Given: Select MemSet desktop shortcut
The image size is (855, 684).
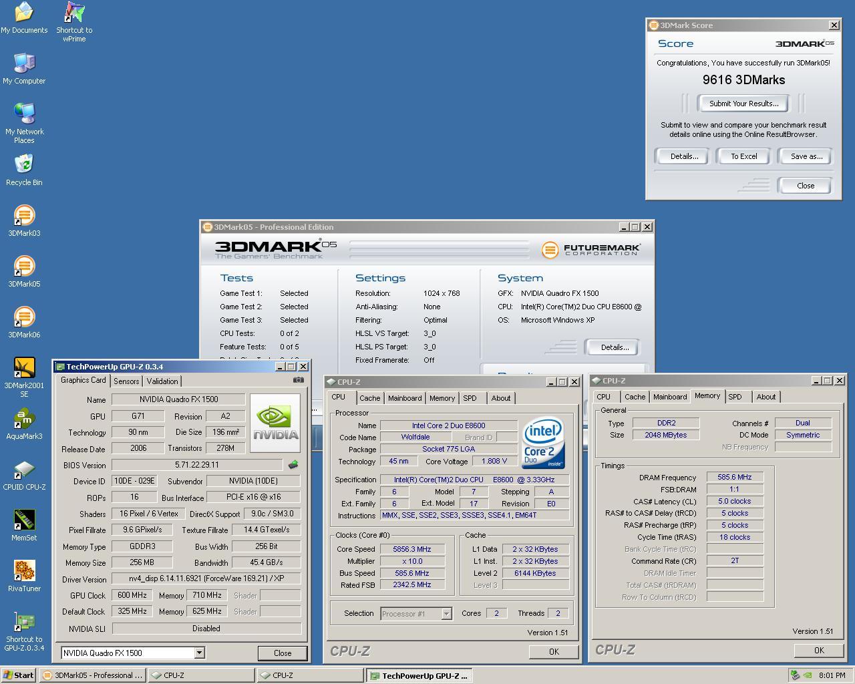Looking at the screenshot, I should point(24,526).
